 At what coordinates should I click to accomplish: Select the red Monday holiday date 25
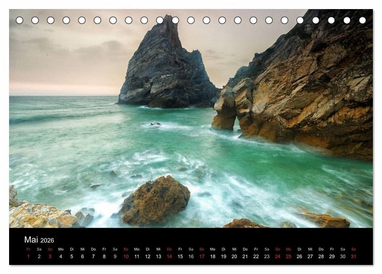288,256
